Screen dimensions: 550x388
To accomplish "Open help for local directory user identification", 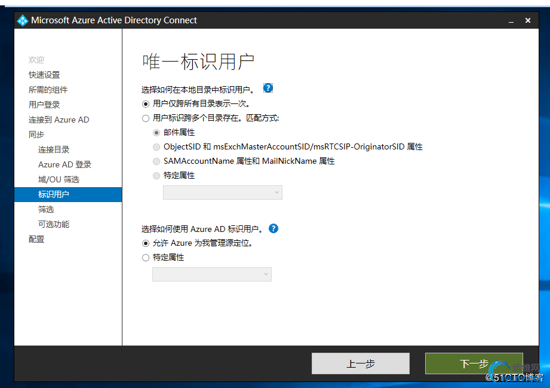I will pos(268,88).
